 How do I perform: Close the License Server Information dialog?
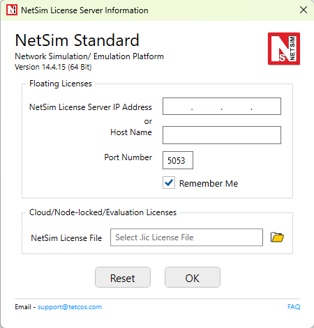pos(304,10)
